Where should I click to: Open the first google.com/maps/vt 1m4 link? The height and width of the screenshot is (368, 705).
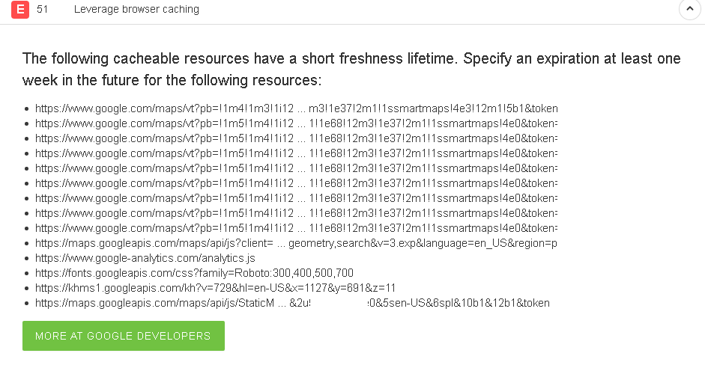[296, 108]
